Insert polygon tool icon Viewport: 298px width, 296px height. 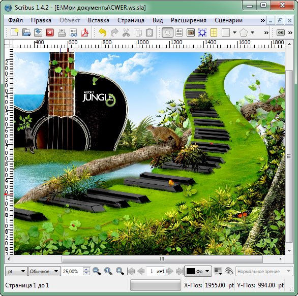tap(244, 32)
